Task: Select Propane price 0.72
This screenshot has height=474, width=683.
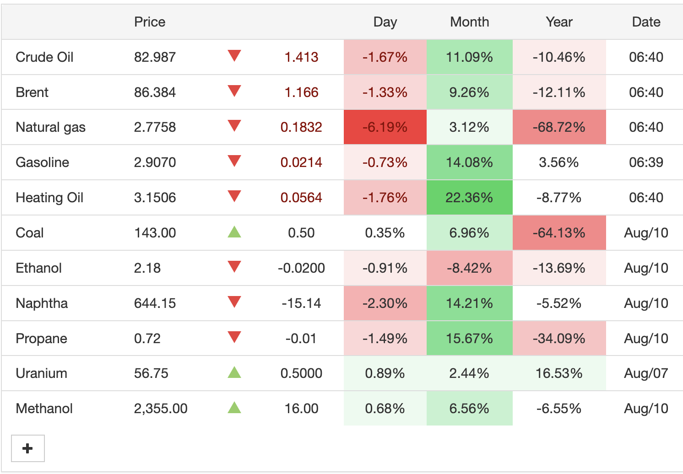Action: click(147, 339)
